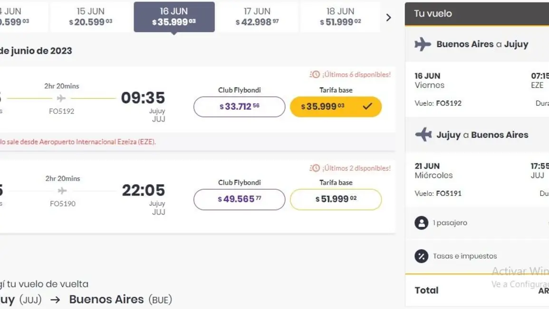Viewport: 549px width, 309px height.
Task: Switch to the 15 JUN date tab
Action: click(91, 17)
